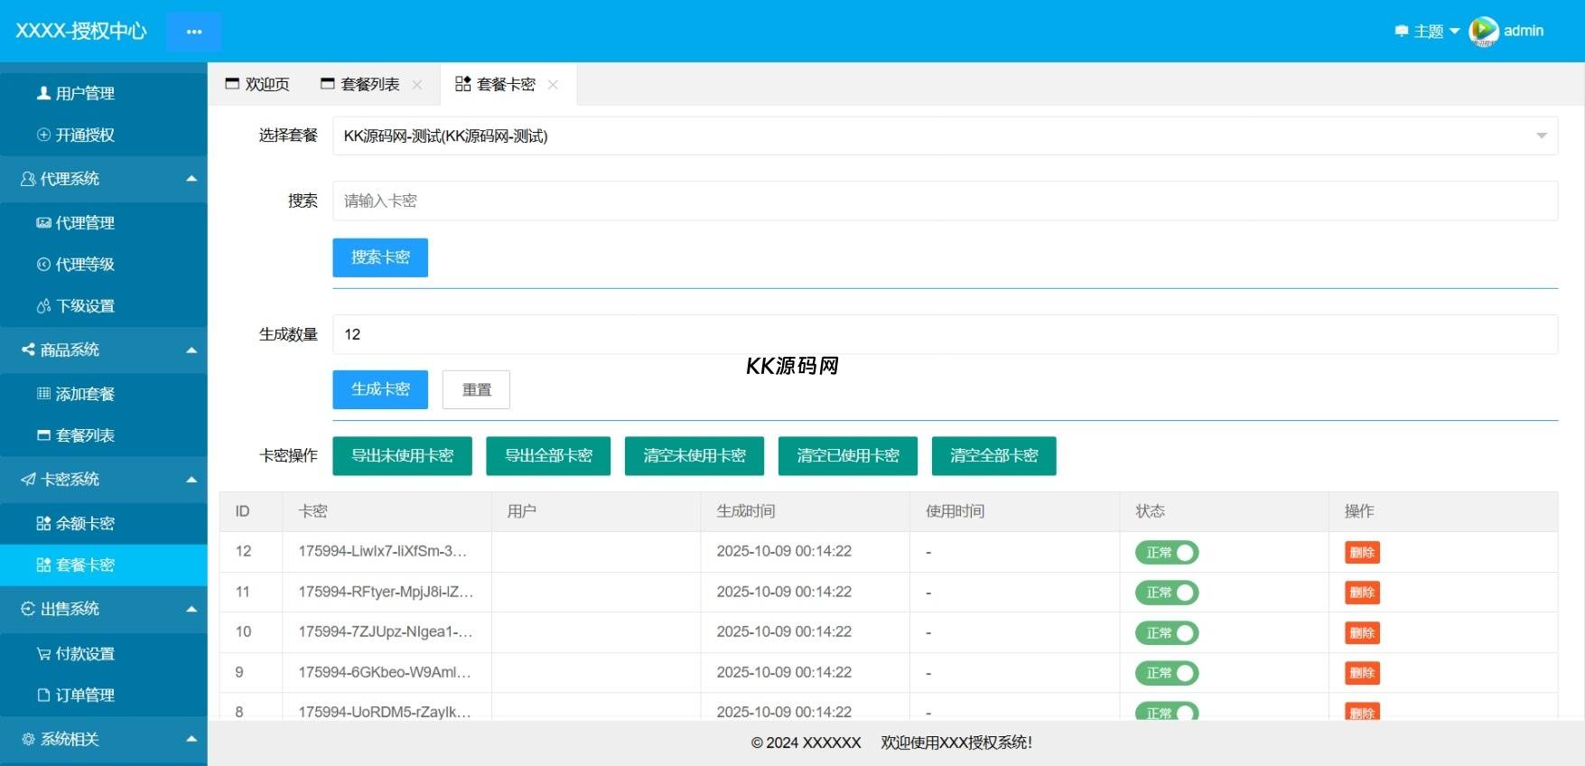Click the 订单管理 document icon
This screenshot has width=1585, height=766.
pyautogui.click(x=42, y=696)
